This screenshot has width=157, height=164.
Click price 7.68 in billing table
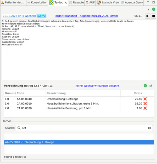[139, 108]
